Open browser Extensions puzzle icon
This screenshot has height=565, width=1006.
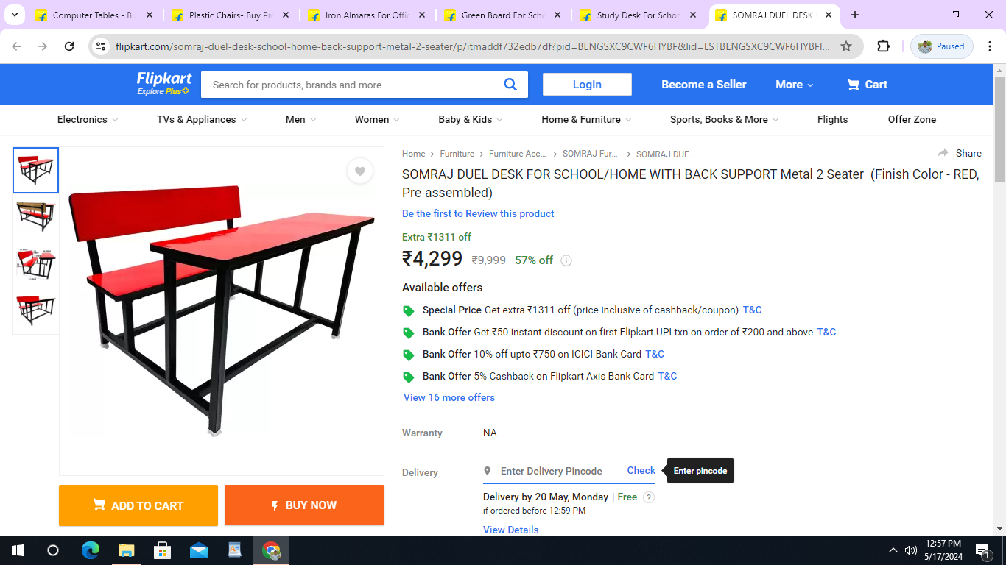tap(883, 46)
